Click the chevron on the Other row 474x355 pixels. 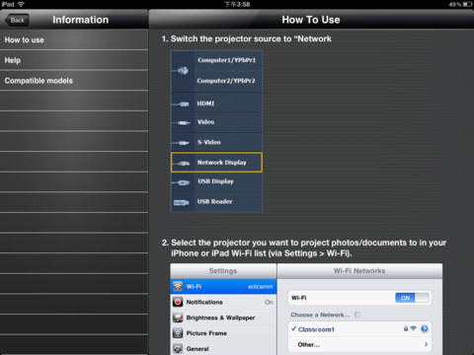(426, 344)
